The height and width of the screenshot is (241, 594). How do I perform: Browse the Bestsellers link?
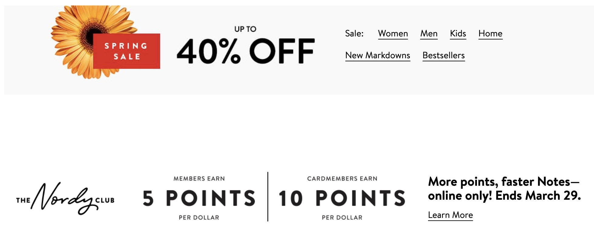pos(444,55)
